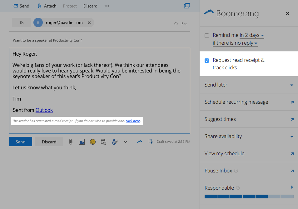This screenshot has width=298, height=209.
Task: Show the Cc field
Action: pyautogui.click(x=176, y=24)
